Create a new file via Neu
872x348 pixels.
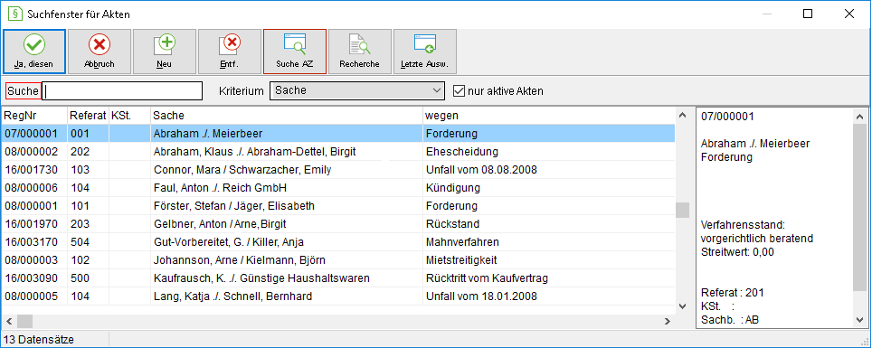(164, 52)
